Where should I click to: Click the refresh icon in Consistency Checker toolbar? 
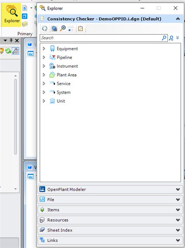click(45, 29)
